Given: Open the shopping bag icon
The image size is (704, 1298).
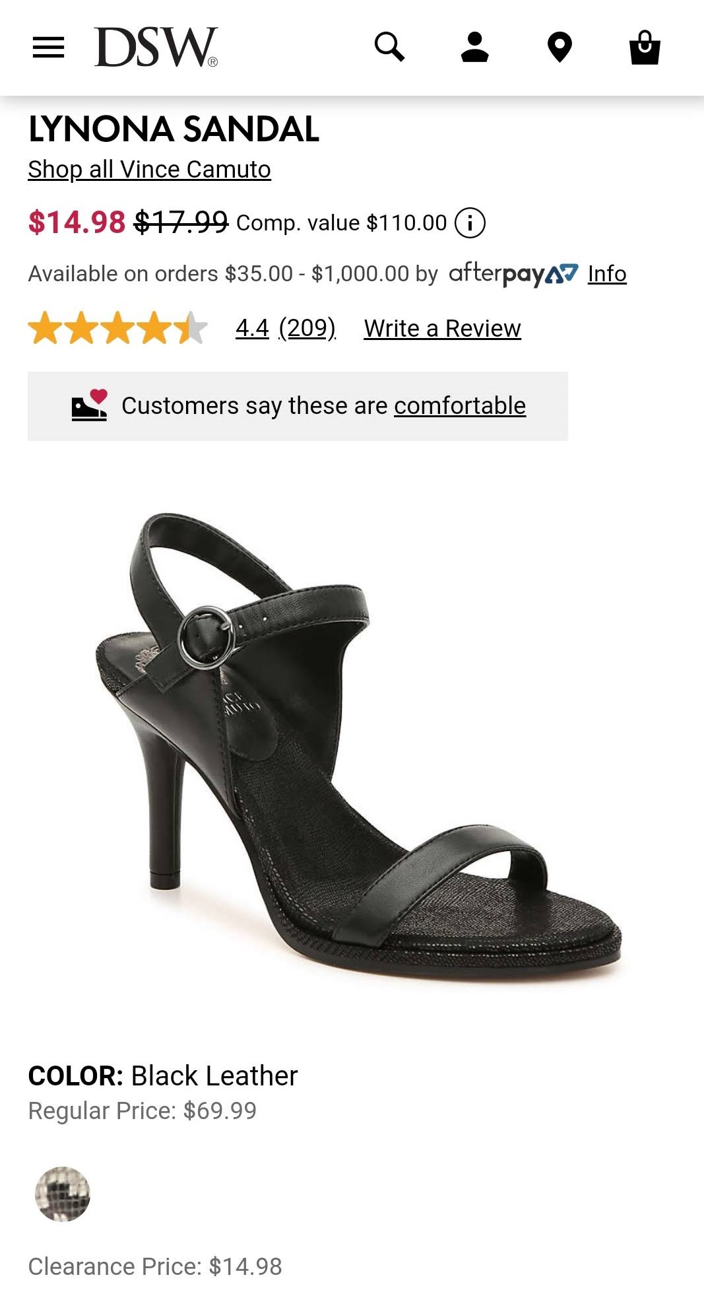Looking at the screenshot, I should pos(645,48).
